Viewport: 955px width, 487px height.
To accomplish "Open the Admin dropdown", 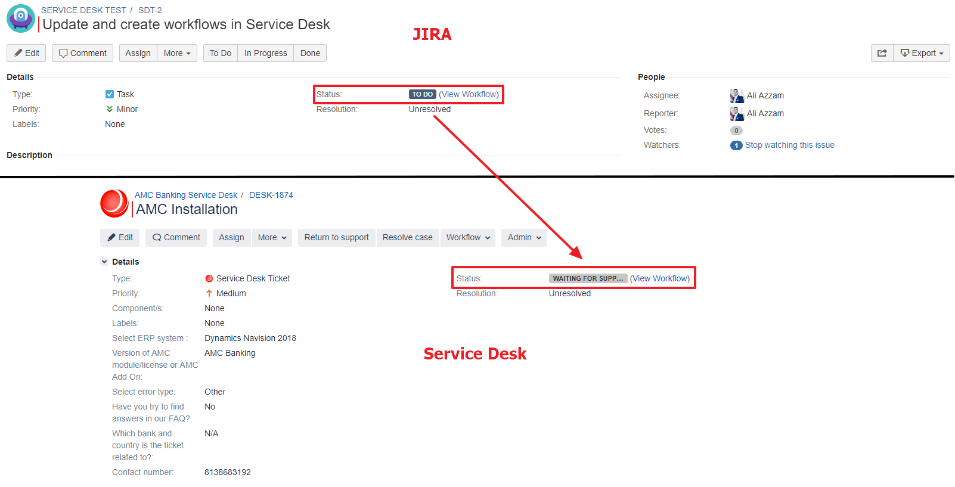I will coord(524,237).
